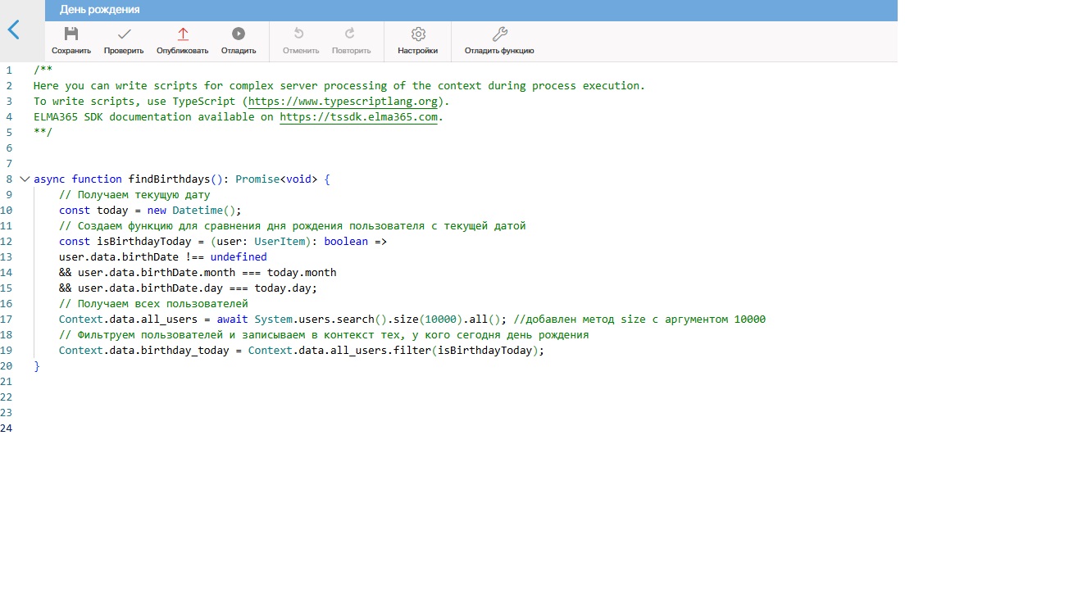Click 'async' keyword on line 8
Viewport: 1078px width, 594px height.
[49, 179]
